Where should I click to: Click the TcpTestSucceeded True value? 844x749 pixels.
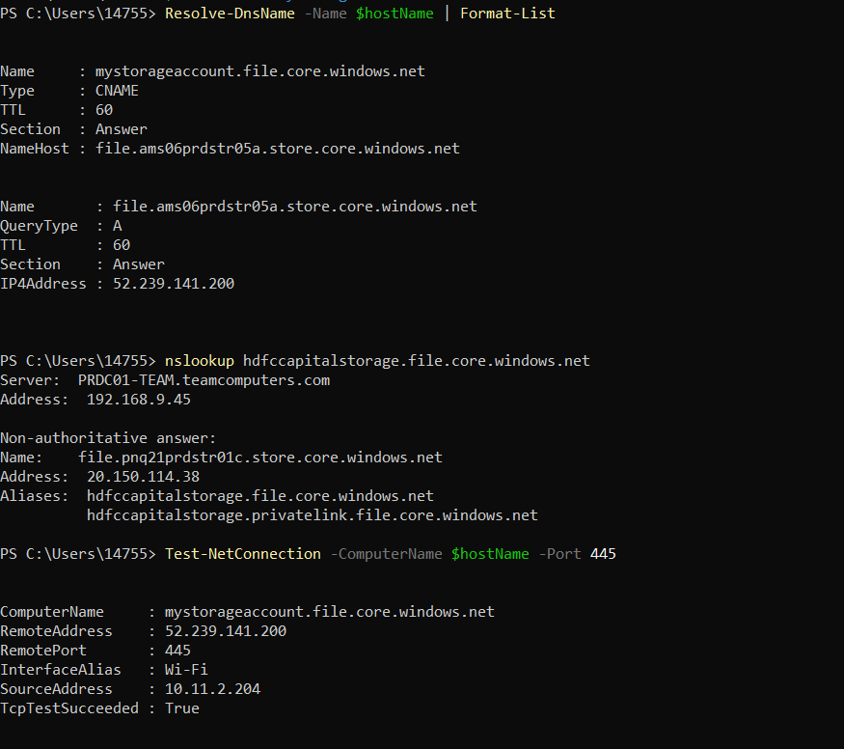click(182, 708)
